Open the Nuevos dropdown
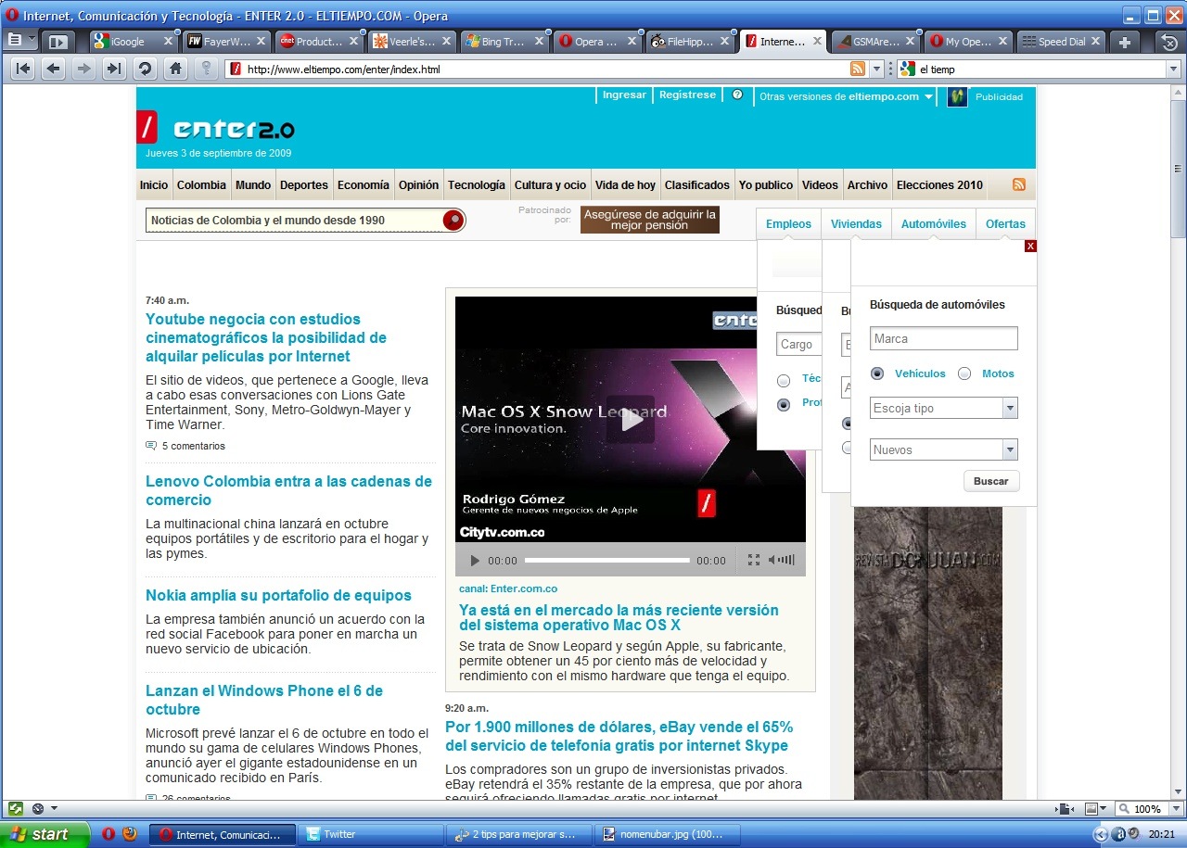This screenshot has height=848, width=1187. click(x=944, y=449)
